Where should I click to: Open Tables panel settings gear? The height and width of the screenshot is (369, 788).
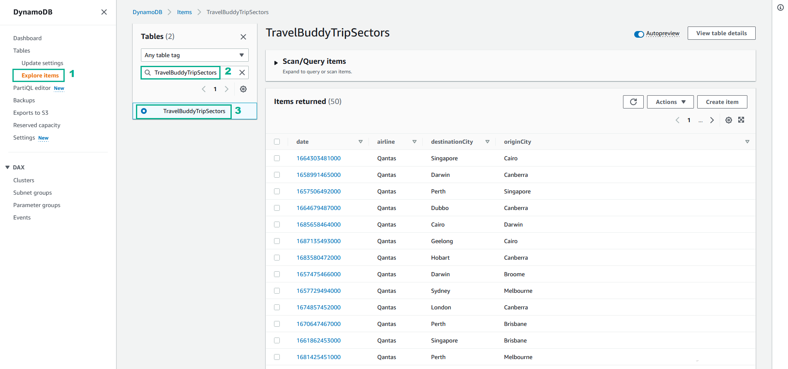[x=243, y=89]
